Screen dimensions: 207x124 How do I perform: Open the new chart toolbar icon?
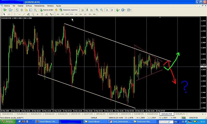pyautogui.click(x=4, y=10)
